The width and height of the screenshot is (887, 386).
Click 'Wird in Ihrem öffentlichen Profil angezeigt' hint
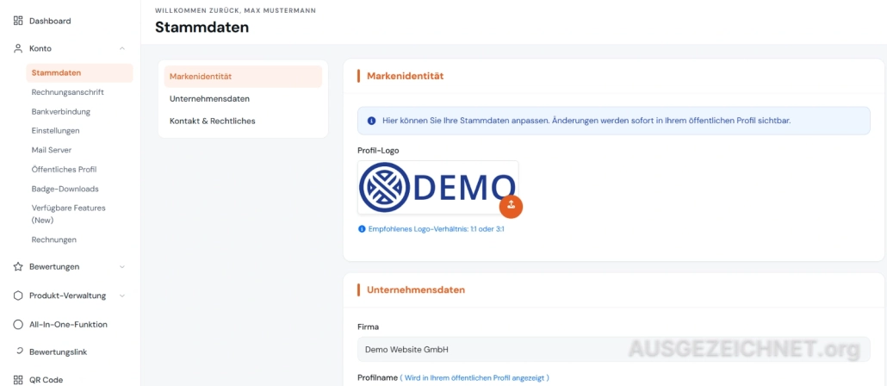(x=475, y=377)
